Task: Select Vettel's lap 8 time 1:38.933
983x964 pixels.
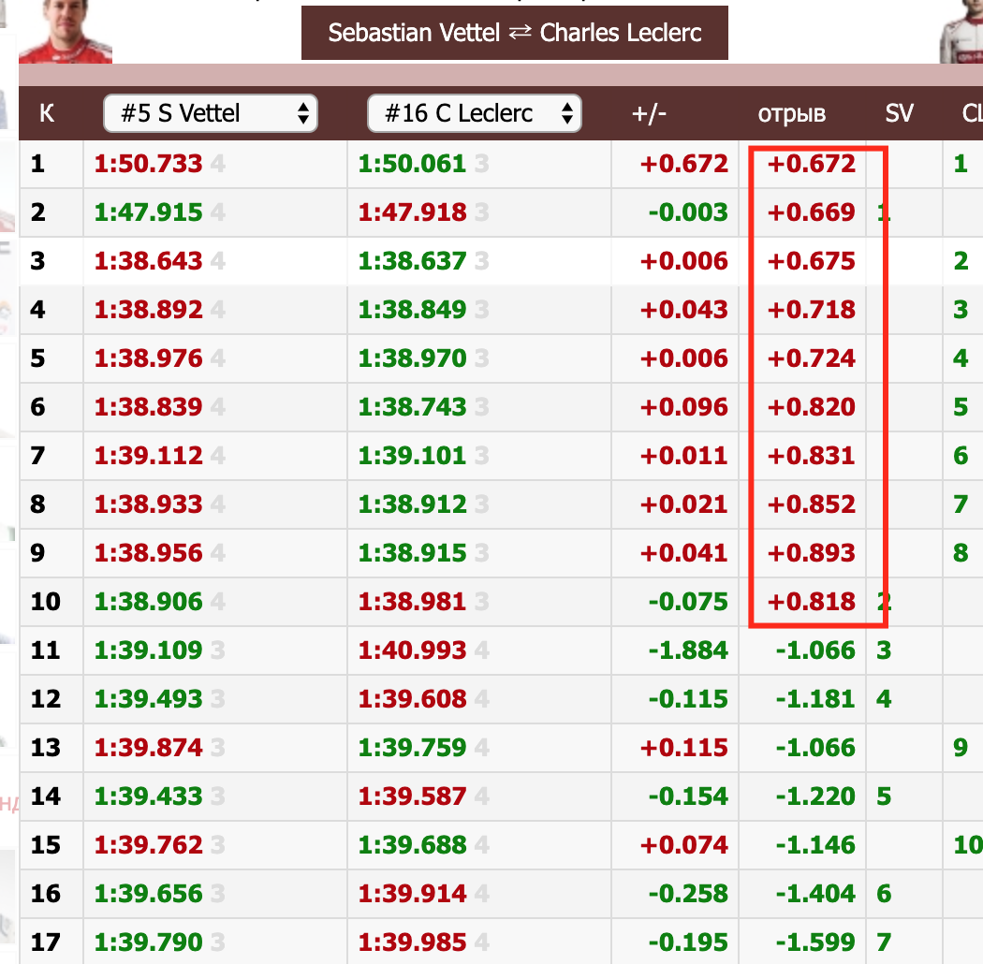Action: (149, 504)
